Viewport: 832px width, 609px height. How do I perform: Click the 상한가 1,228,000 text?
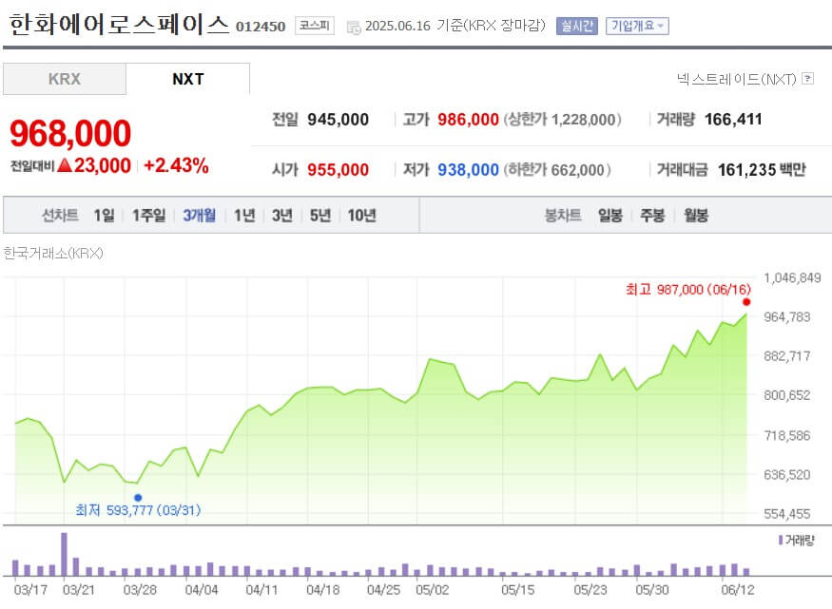[x=563, y=120]
